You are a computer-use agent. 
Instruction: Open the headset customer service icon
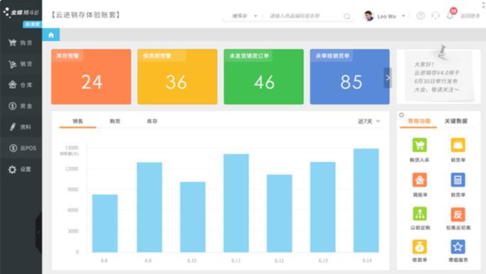[x=435, y=16]
